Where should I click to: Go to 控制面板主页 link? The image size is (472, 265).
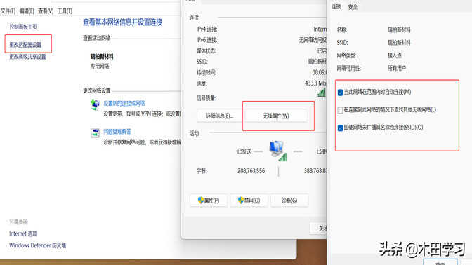23,27
